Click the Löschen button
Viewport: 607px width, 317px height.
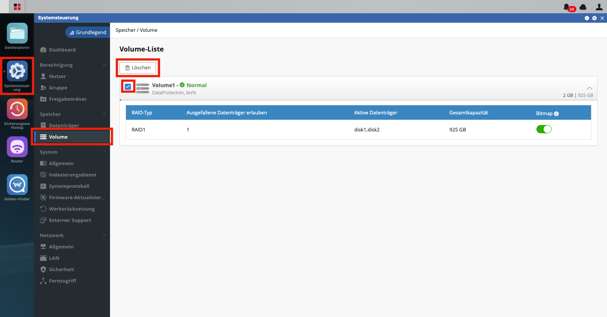coord(138,67)
